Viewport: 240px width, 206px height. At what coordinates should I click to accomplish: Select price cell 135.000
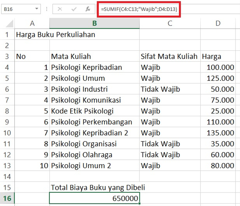(218, 133)
